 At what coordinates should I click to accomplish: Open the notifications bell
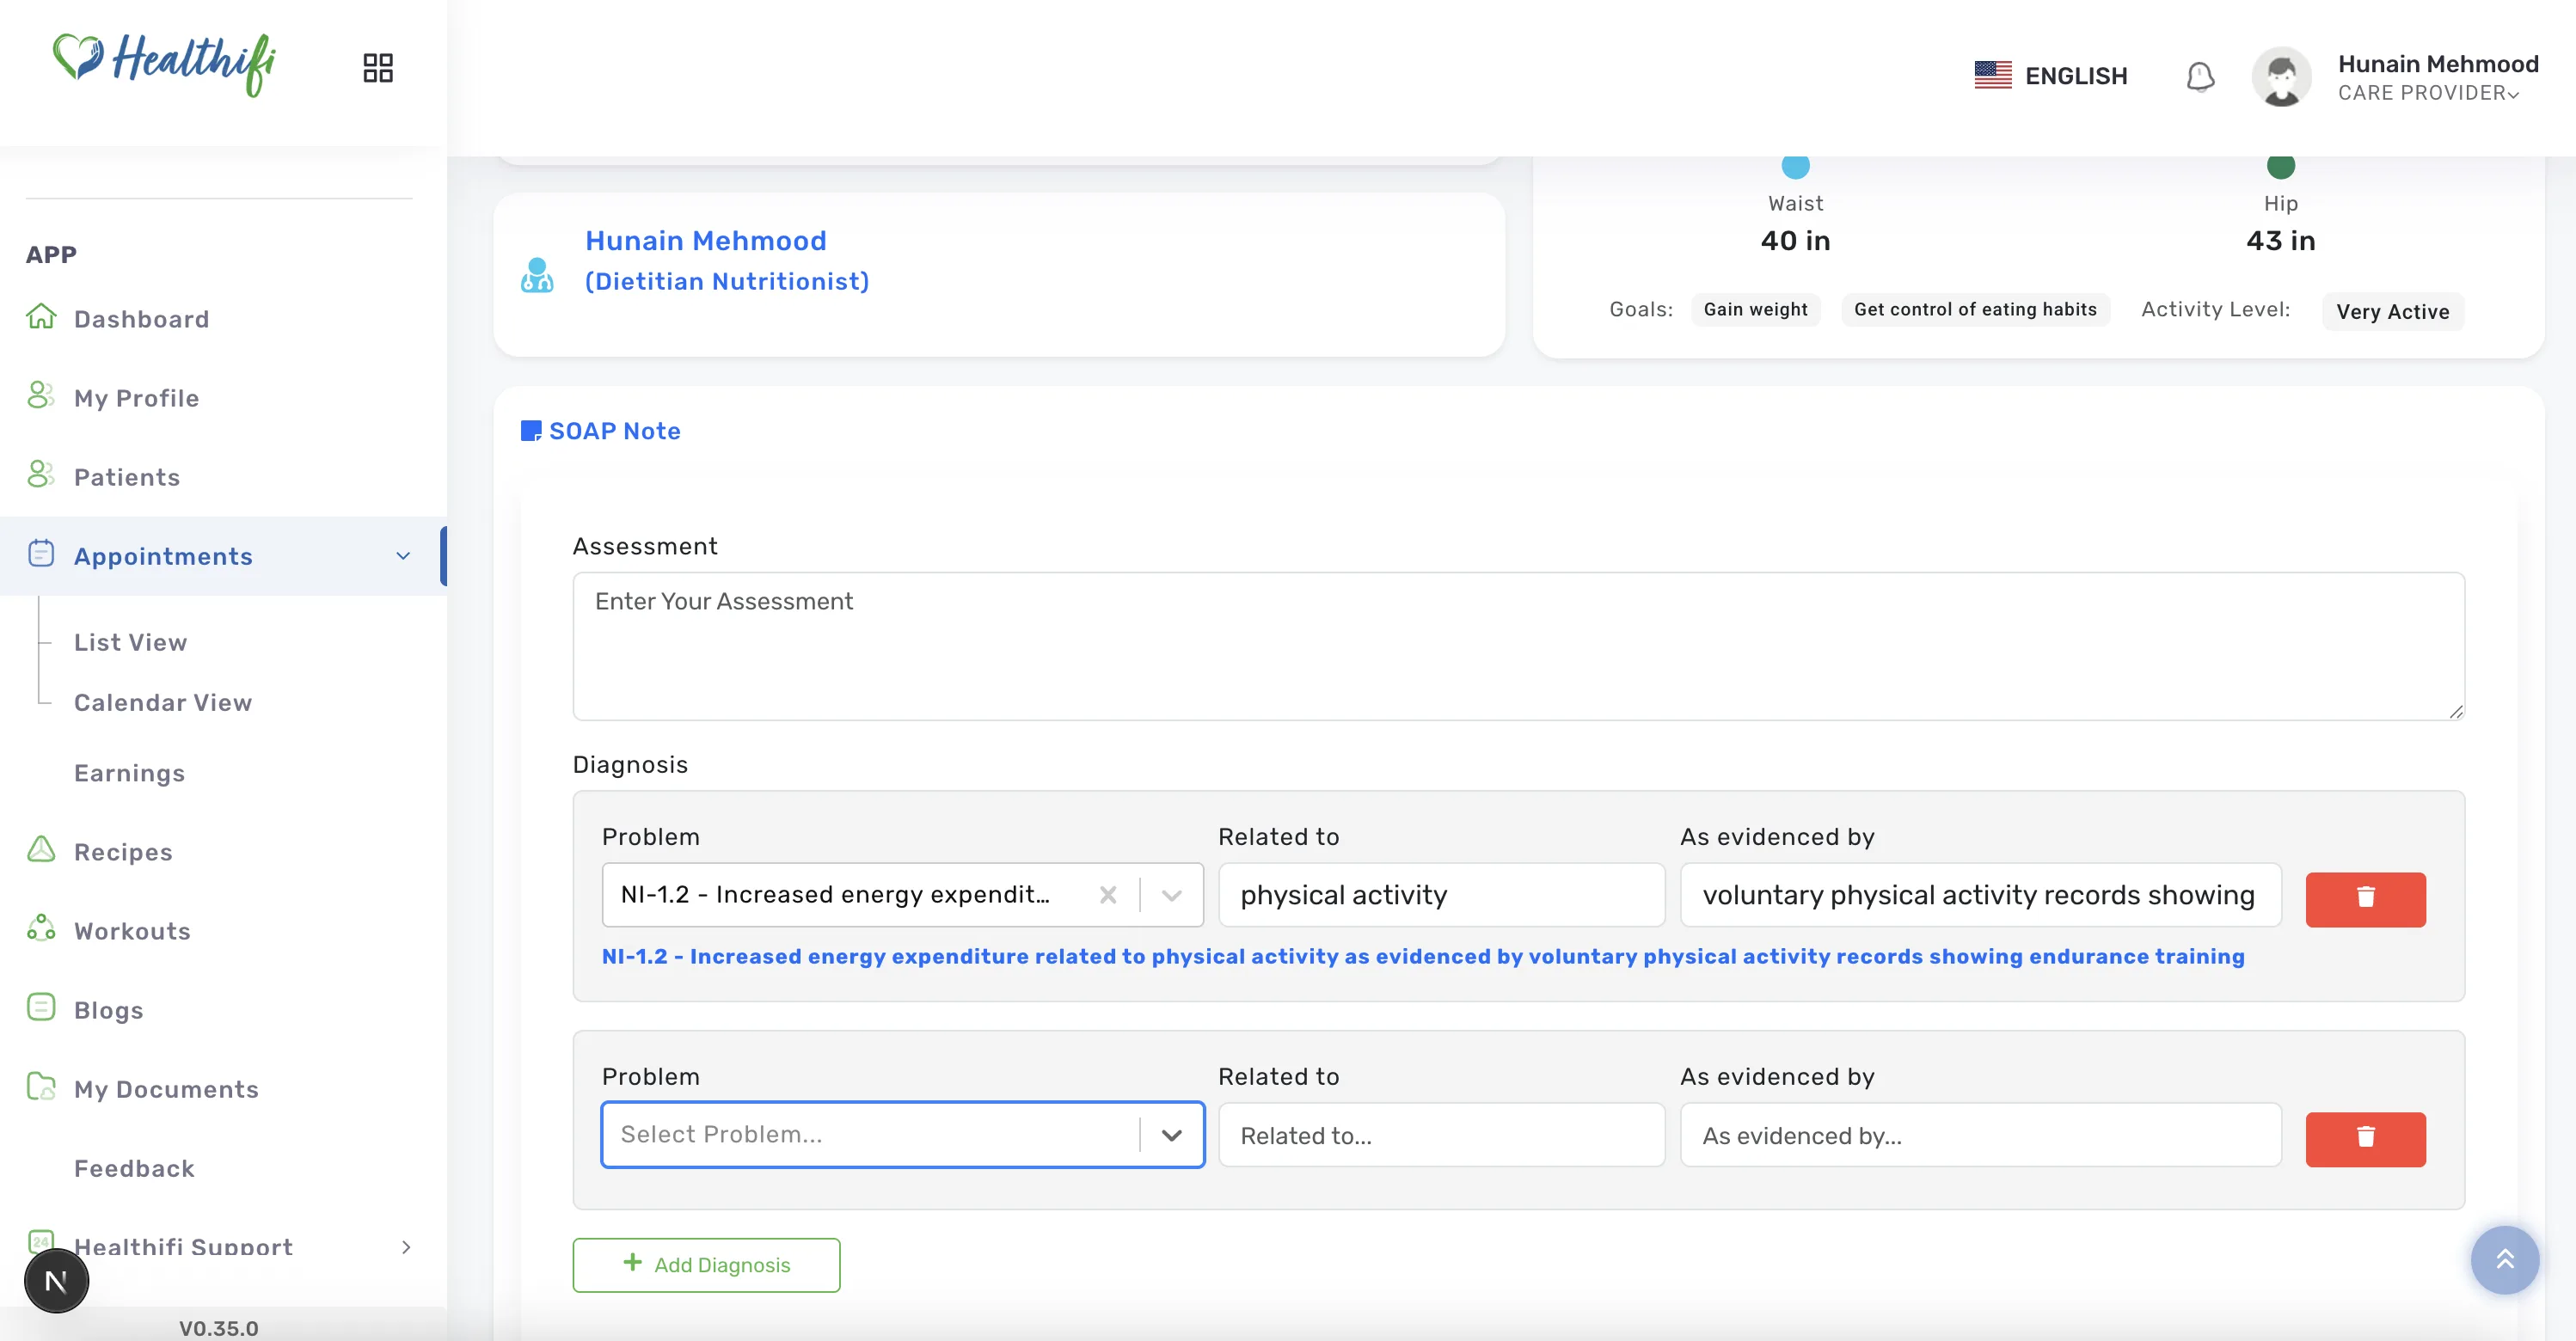tap(2200, 76)
